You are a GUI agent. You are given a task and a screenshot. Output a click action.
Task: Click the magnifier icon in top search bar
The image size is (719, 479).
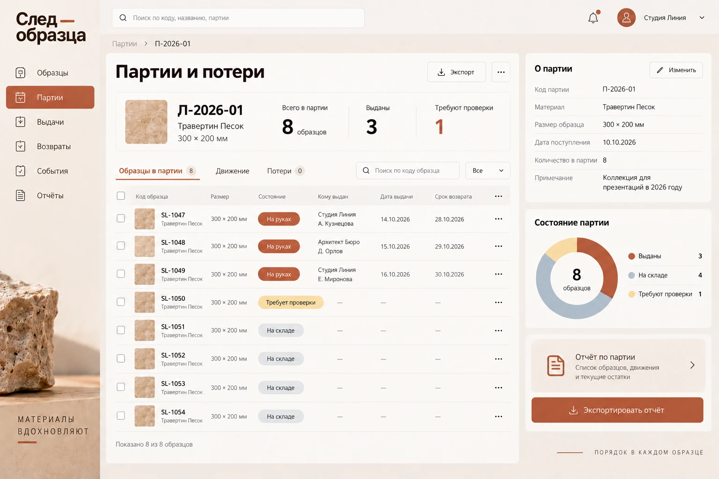click(123, 18)
